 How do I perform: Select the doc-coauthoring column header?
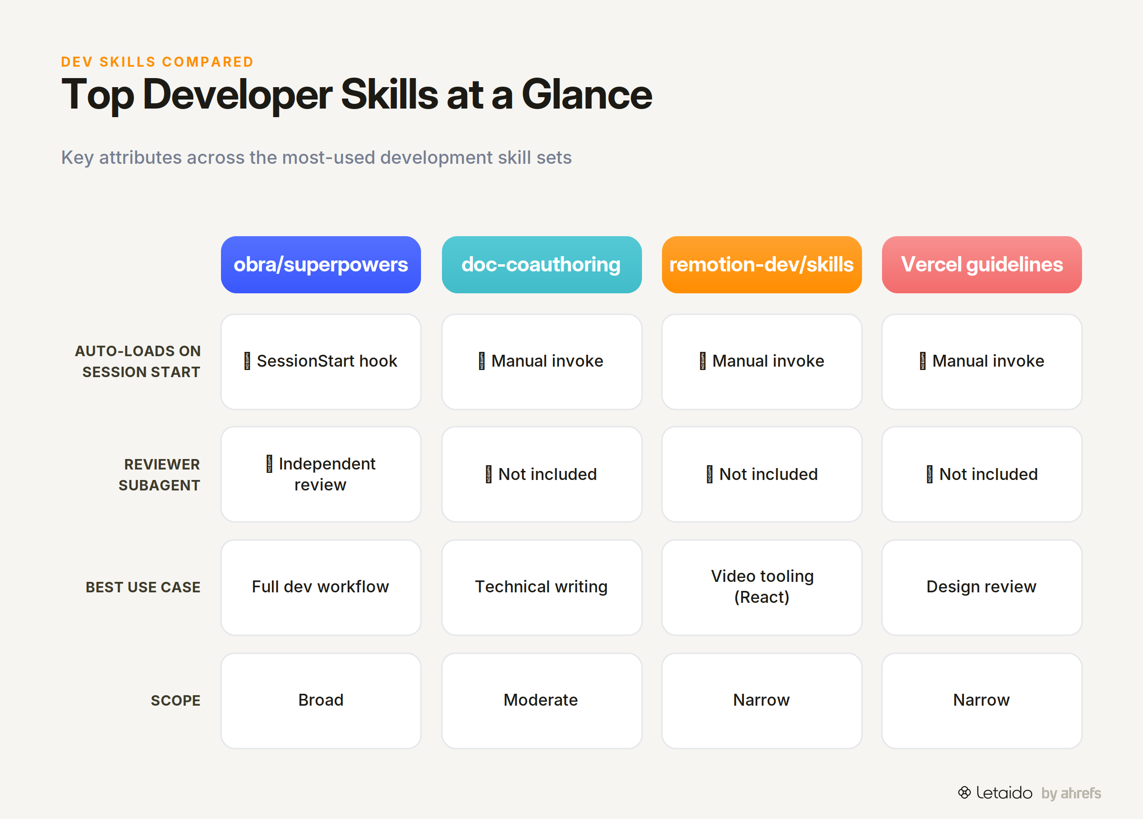coord(542,265)
